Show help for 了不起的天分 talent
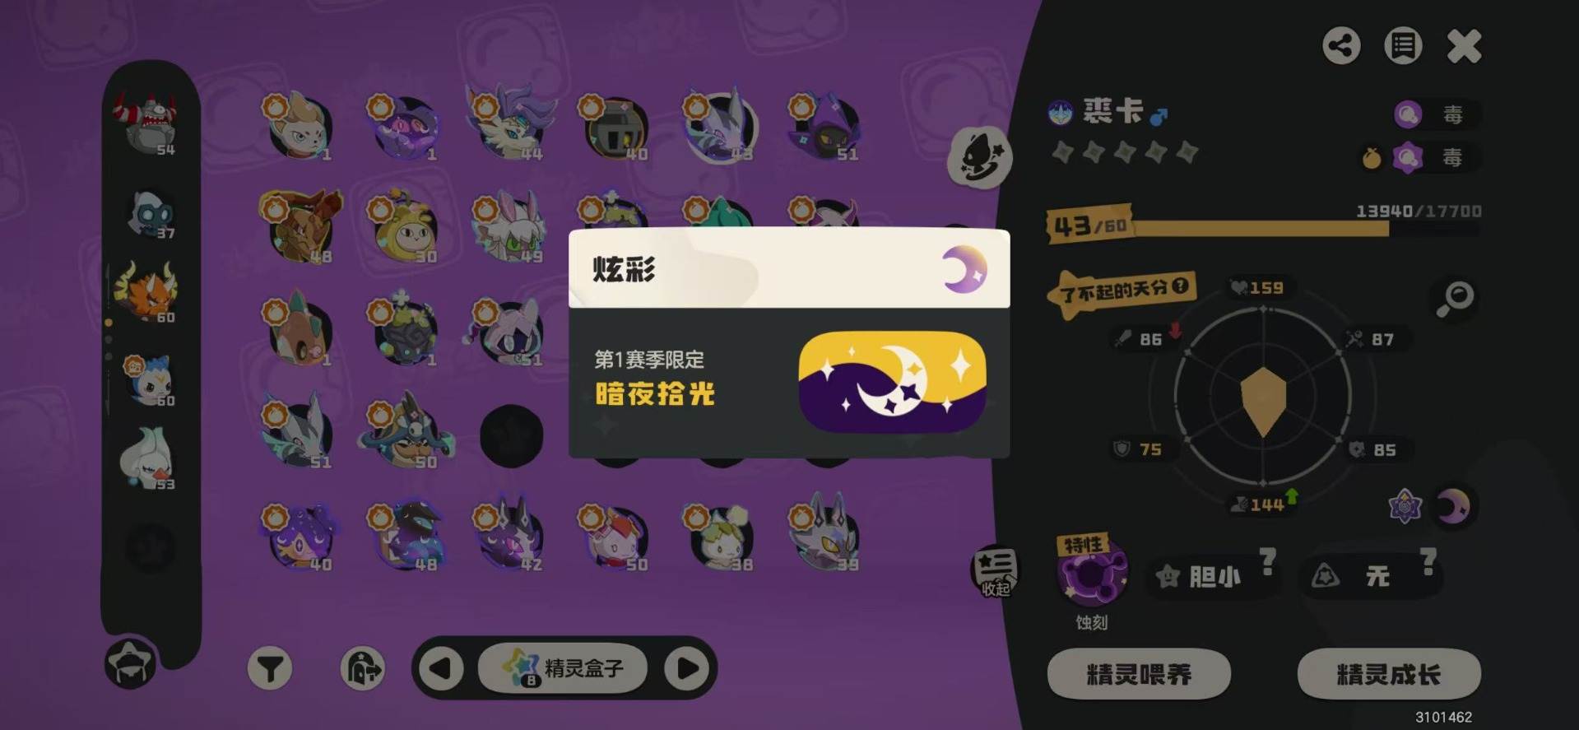The image size is (1579, 730). 1180,286
